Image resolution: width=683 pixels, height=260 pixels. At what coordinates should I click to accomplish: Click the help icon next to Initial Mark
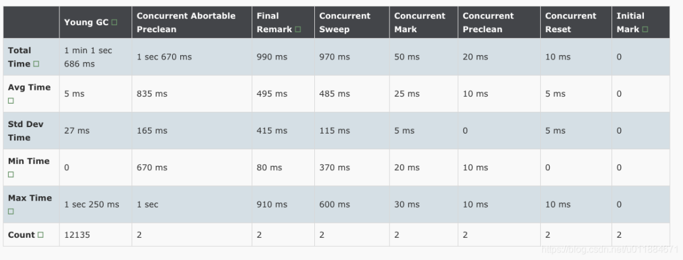click(x=645, y=30)
